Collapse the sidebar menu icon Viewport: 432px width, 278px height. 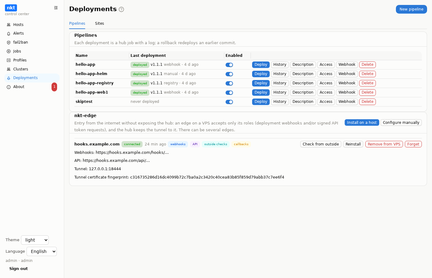coord(56,8)
